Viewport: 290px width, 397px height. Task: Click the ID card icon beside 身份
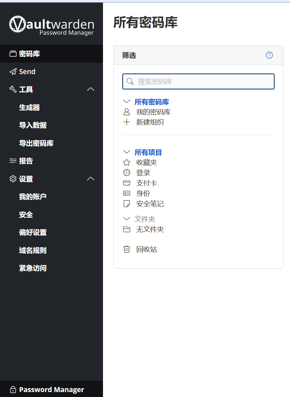click(x=127, y=193)
